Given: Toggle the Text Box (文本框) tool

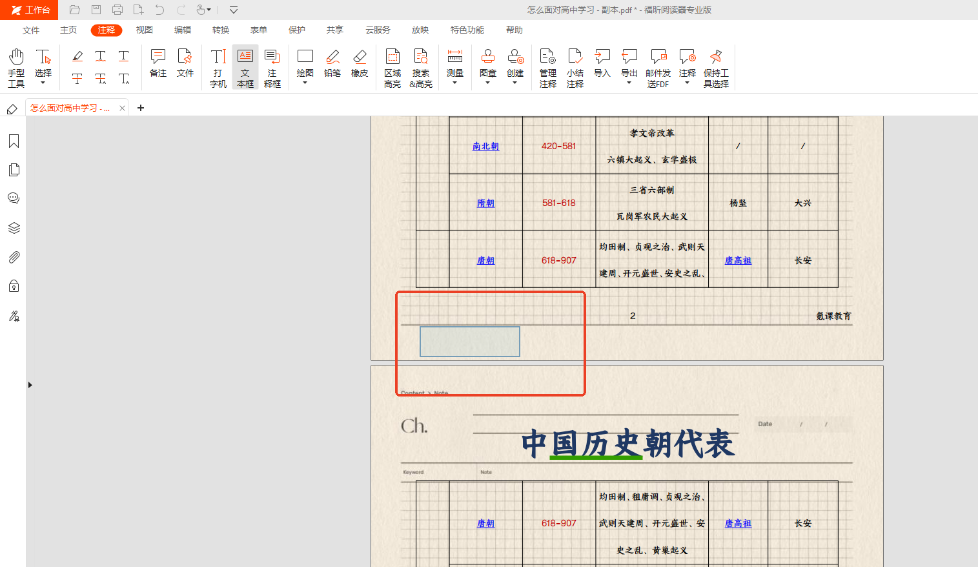Looking at the screenshot, I should (245, 67).
